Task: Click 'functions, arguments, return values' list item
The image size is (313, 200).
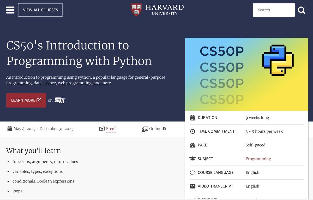Action: 45,162
